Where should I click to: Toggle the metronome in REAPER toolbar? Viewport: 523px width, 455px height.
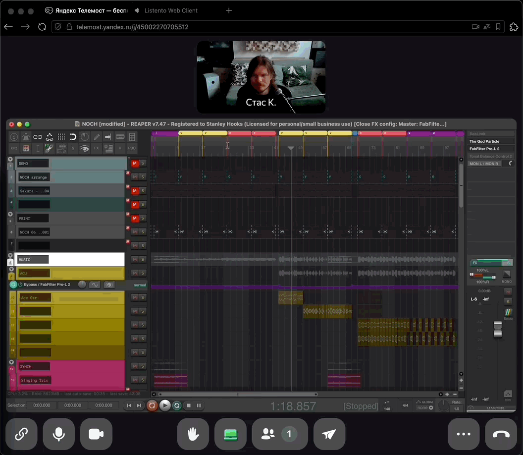[85, 137]
